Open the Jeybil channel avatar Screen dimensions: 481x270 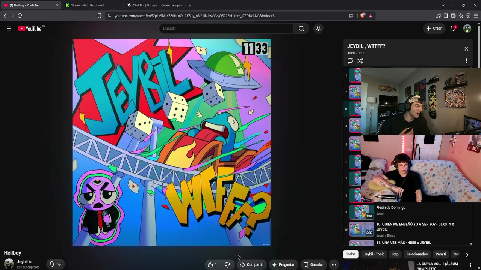[9, 264]
